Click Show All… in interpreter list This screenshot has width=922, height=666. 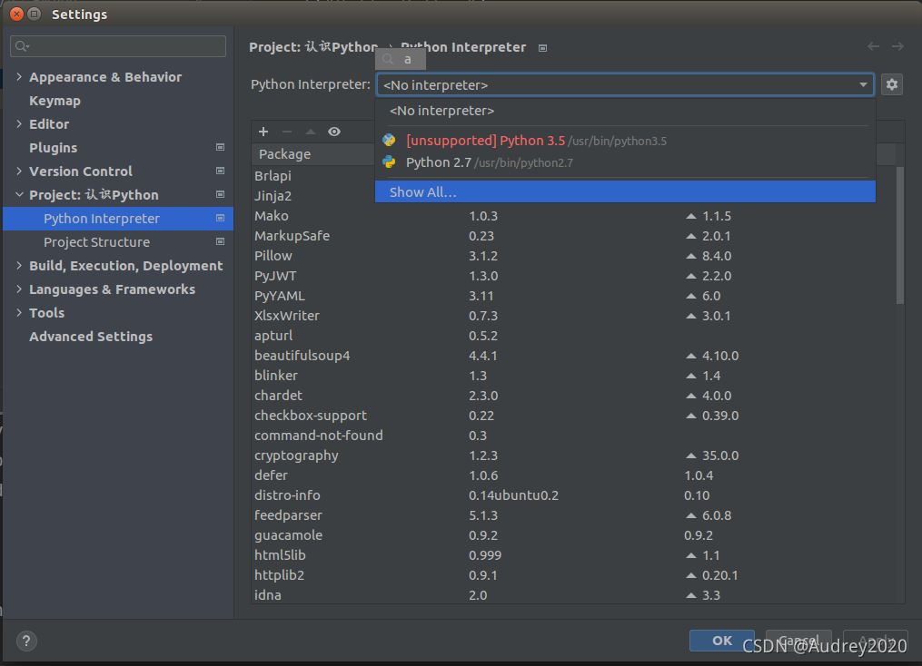click(625, 192)
